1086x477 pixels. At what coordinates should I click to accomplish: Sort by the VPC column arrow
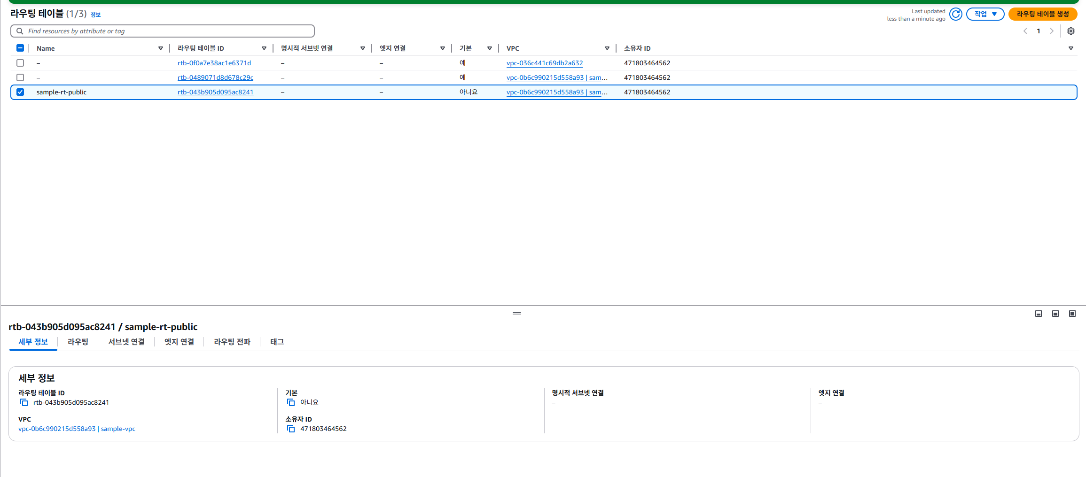(607, 48)
